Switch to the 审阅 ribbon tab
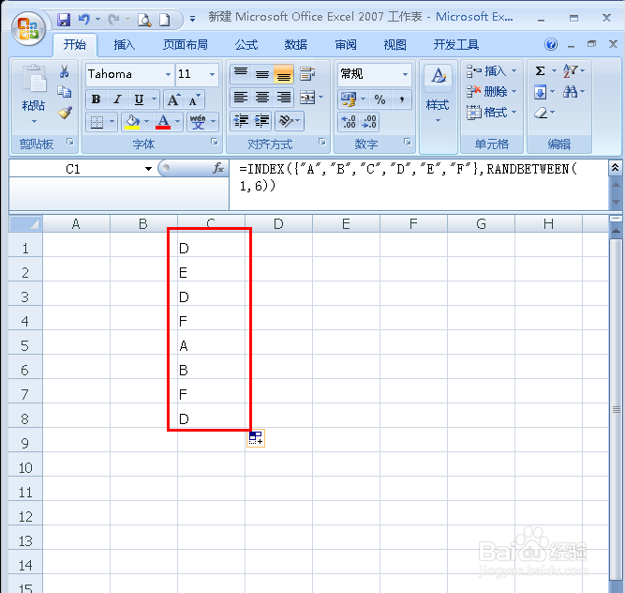This screenshot has height=593, width=625. 346,44
